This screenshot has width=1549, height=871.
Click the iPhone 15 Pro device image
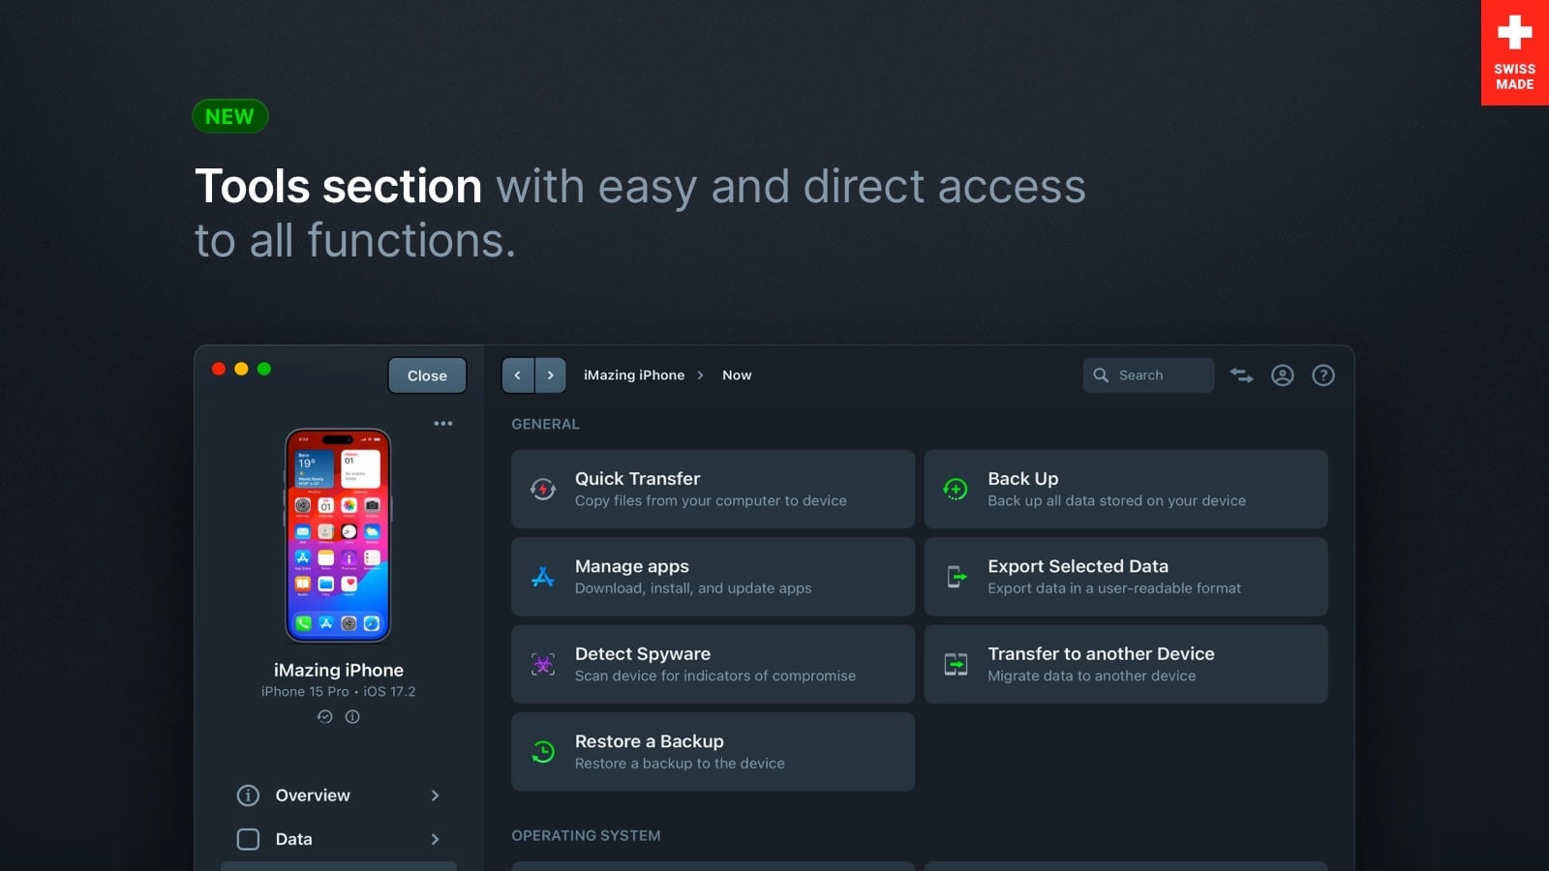pos(338,535)
